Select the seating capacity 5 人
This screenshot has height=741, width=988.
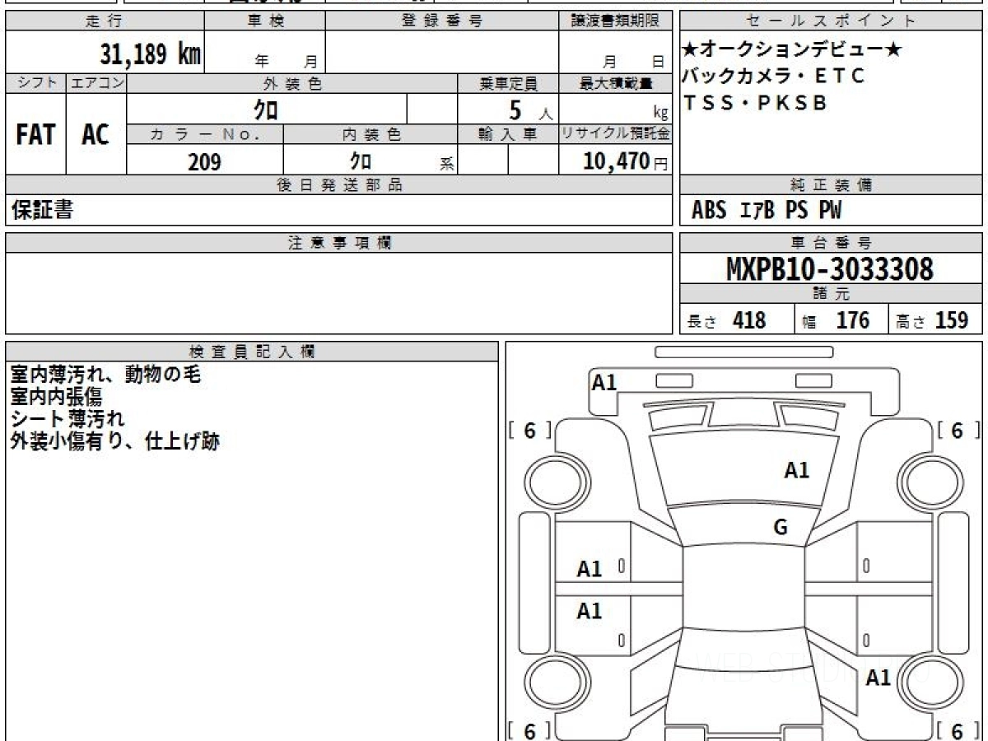pos(530,110)
